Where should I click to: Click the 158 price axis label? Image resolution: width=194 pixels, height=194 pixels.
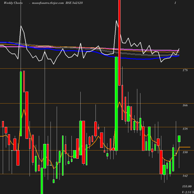coord(185,129)
